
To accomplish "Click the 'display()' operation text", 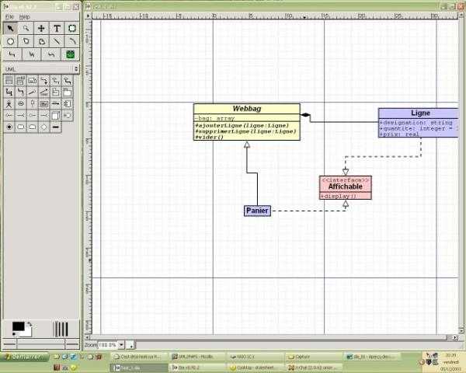I will (338, 197).
